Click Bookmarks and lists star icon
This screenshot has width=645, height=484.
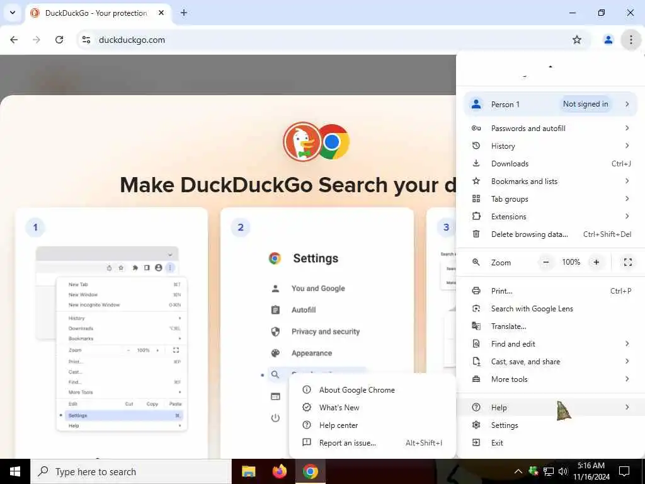(x=476, y=181)
